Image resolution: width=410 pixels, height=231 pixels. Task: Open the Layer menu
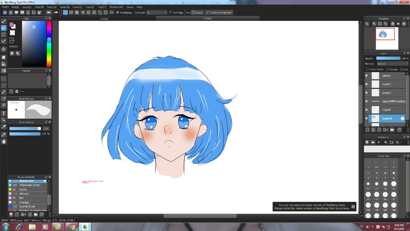tap(27, 7)
